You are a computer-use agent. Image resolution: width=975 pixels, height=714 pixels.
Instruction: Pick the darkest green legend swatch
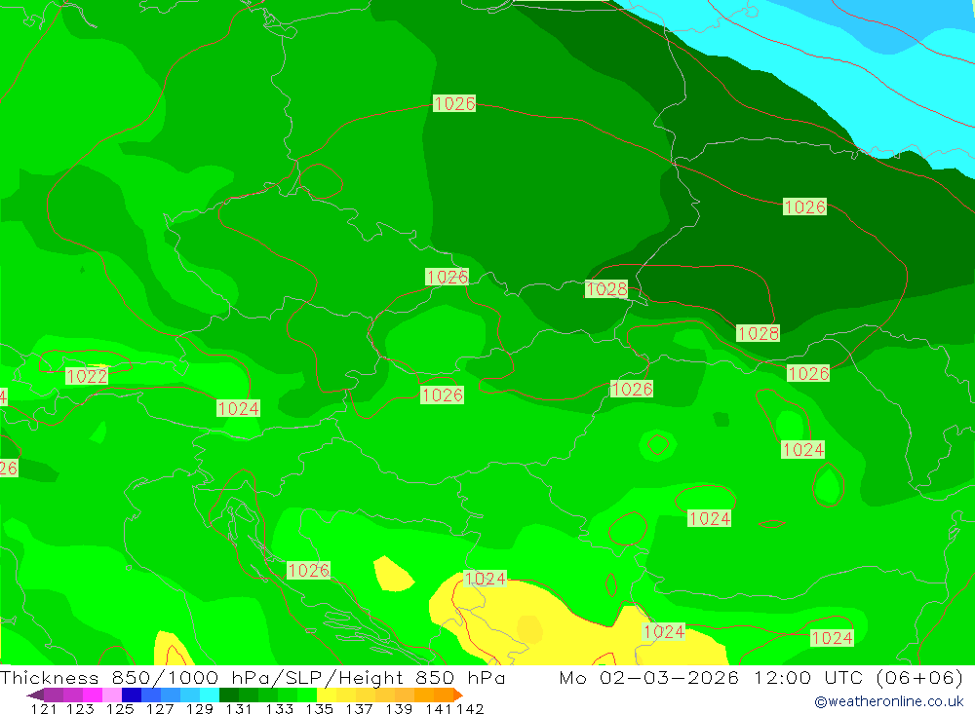[x=229, y=695]
